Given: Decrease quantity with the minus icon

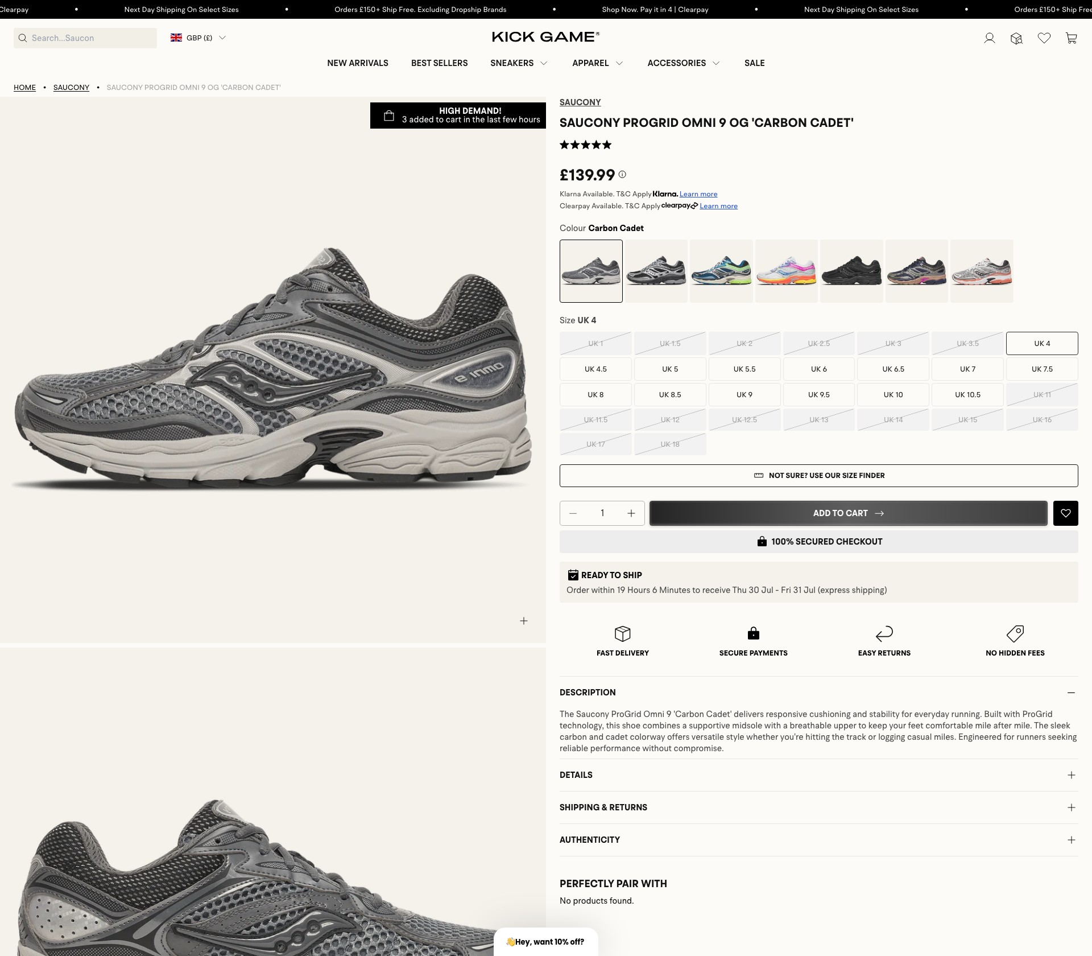Looking at the screenshot, I should [573, 513].
